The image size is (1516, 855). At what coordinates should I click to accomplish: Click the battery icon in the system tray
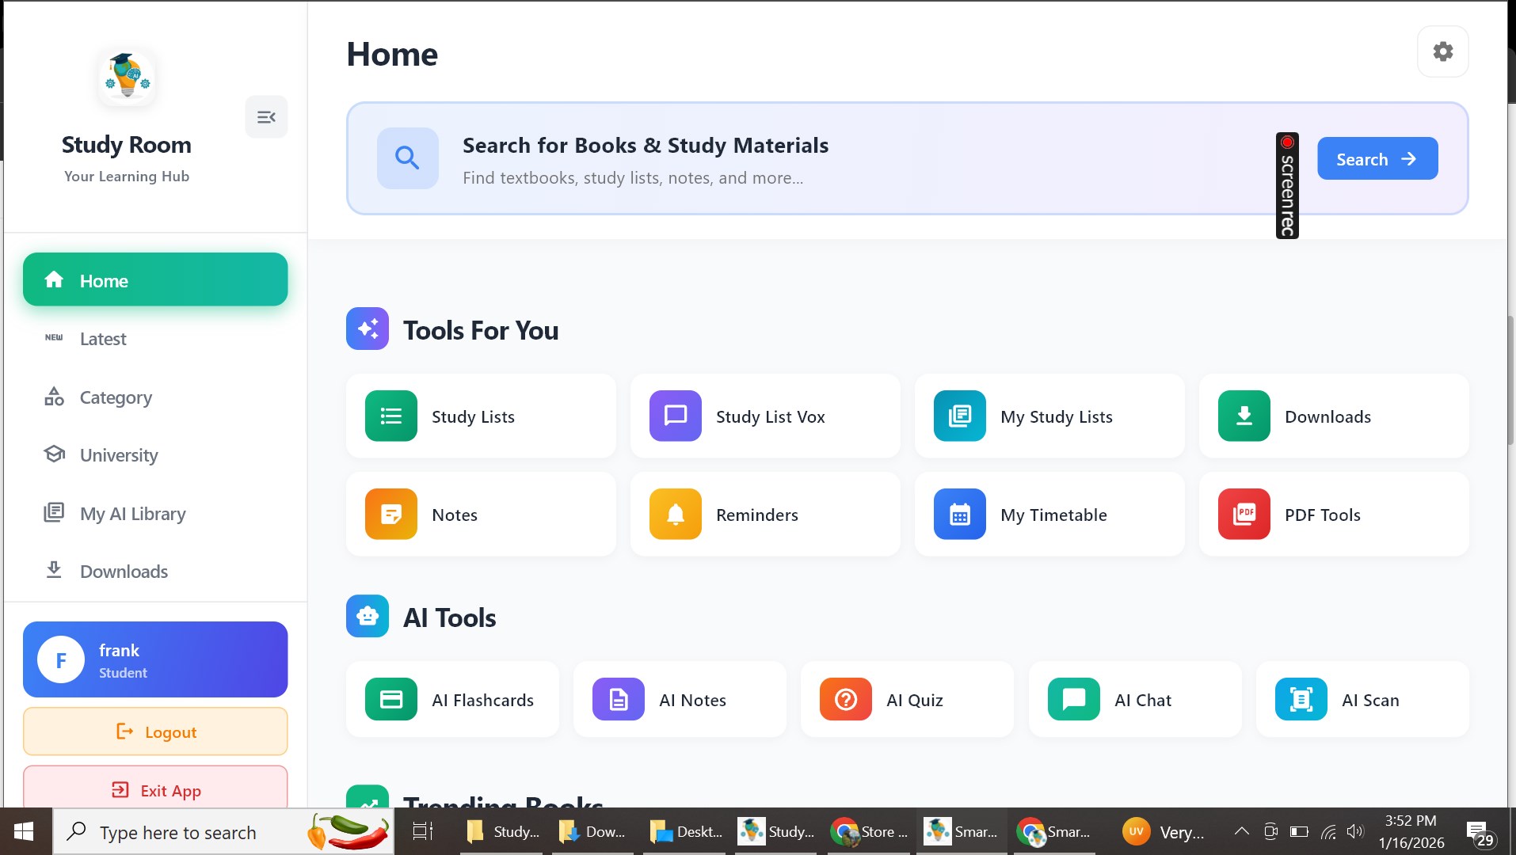click(1299, 831)
